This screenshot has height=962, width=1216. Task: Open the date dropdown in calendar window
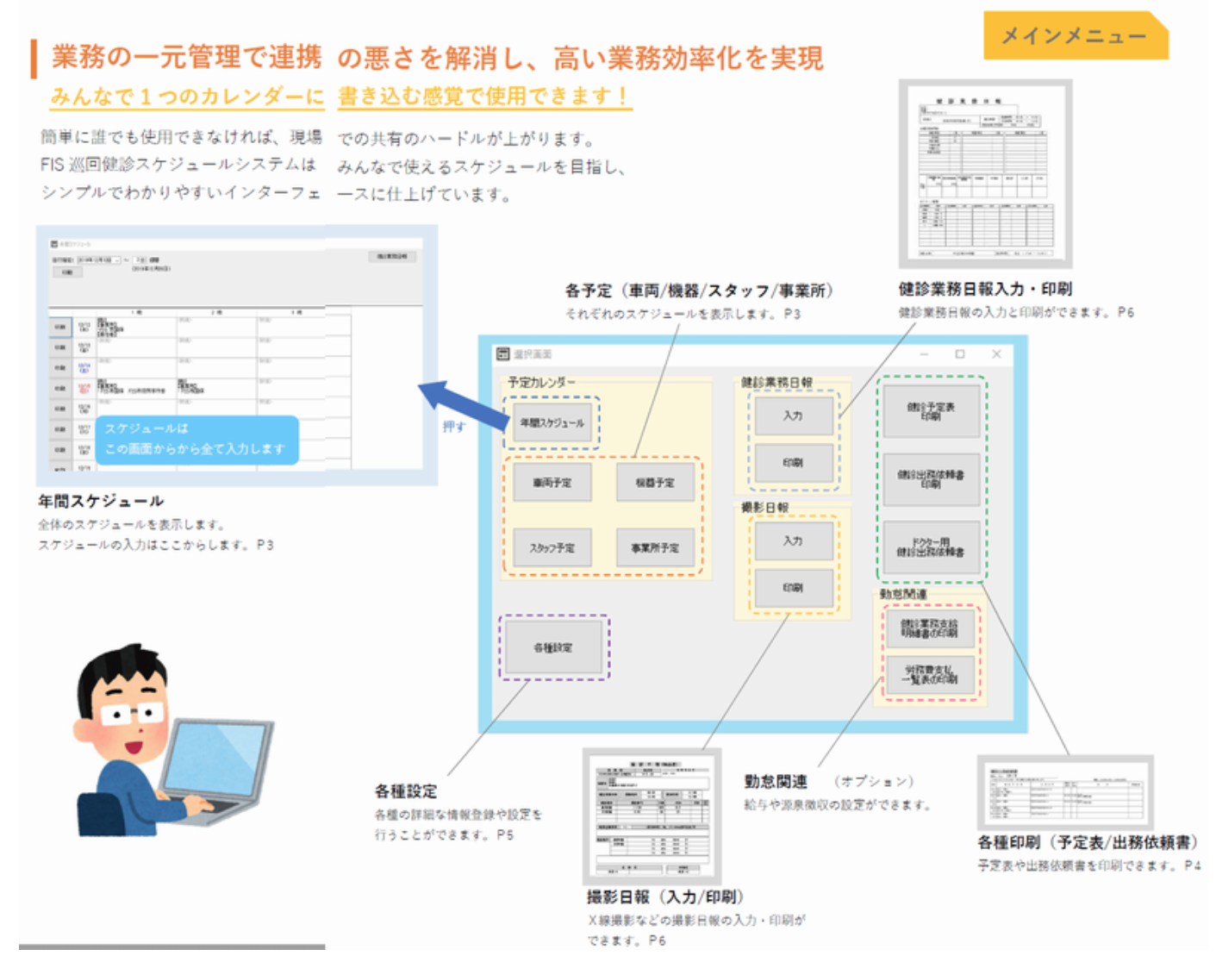click(x=116, y=259)
